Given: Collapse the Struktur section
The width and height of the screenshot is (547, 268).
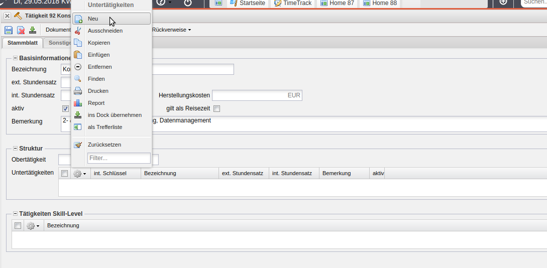Looking at the screenshot, I should pos(15,149).
